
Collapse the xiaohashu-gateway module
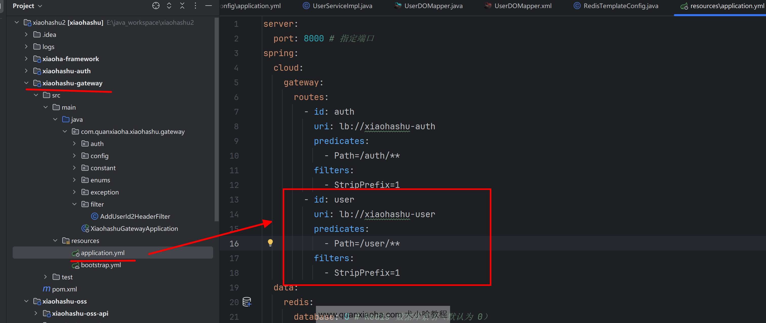[x=27, y=83]
